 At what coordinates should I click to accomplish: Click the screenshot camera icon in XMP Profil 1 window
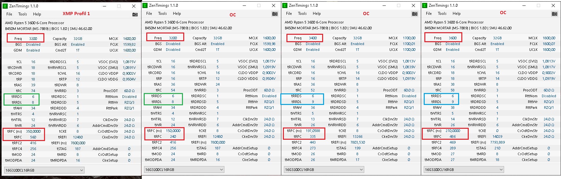coord(135,14)
